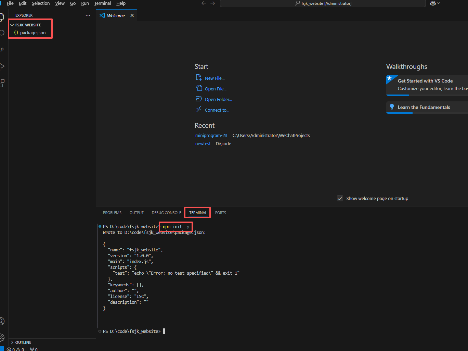This screenshot has width=468, height=351.
Task: Toggle Show welcome page on startup
Action: 340,198
